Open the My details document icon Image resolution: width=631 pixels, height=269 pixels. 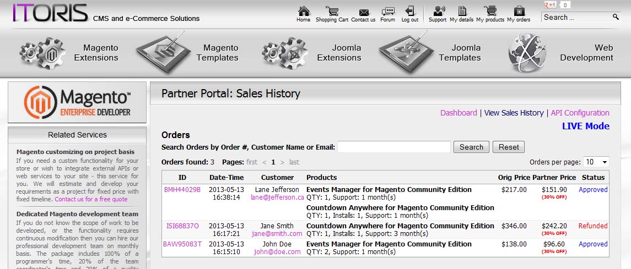462,11
